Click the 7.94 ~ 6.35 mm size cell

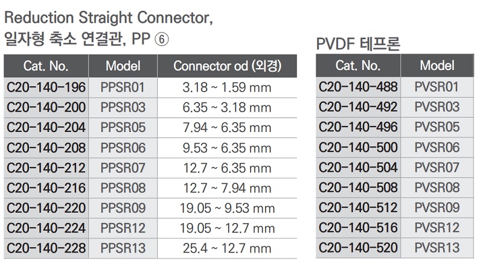(x=227, y=128)
